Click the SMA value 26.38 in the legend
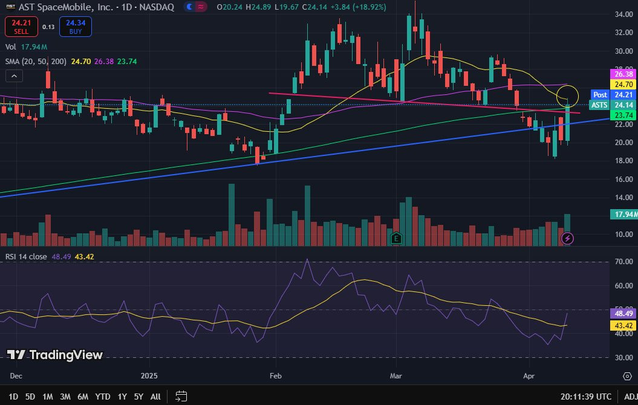Image resolution: width=638 pixels, height=405 pixels. click(x=104, y=62)
